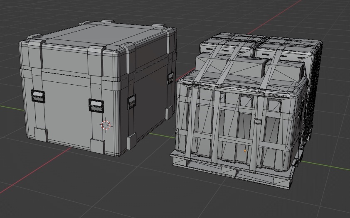Viewport: 350px width, 218px height.
Task: Click the latch above the 3D cursor
Action: tap(96, 105)
